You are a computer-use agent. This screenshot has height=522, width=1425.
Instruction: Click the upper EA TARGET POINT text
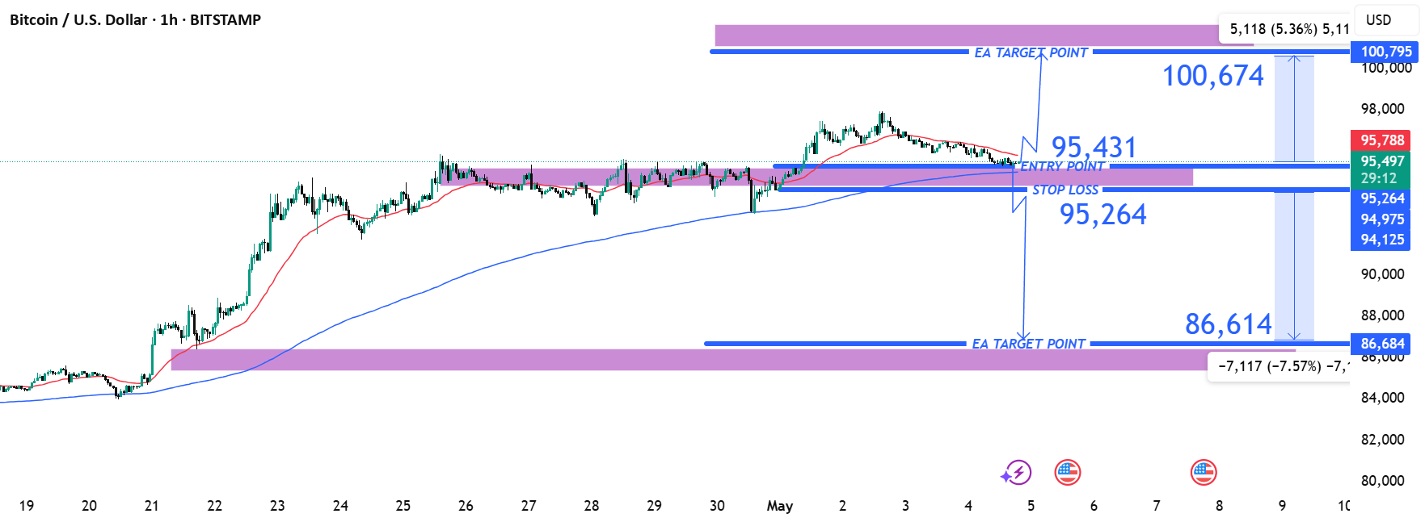(1031, 52)
